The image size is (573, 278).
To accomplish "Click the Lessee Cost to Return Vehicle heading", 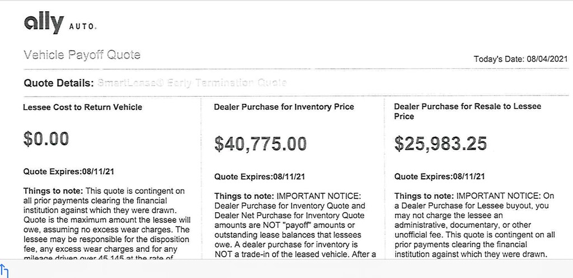I will pyautogui.click(x=82, y=107).
